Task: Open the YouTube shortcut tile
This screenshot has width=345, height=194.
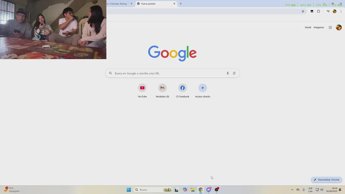Action: (142, 91)
